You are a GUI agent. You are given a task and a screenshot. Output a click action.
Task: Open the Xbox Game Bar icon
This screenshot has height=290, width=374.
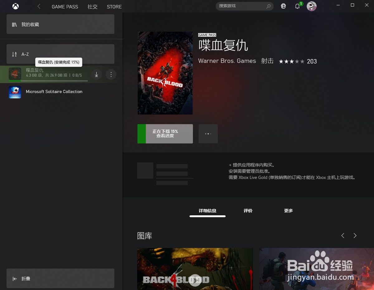283,6
